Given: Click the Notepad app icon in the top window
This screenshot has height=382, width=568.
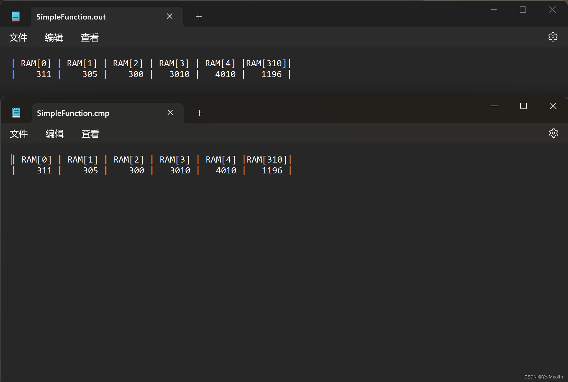Looking at the screenshot, I should pos(15,16).
